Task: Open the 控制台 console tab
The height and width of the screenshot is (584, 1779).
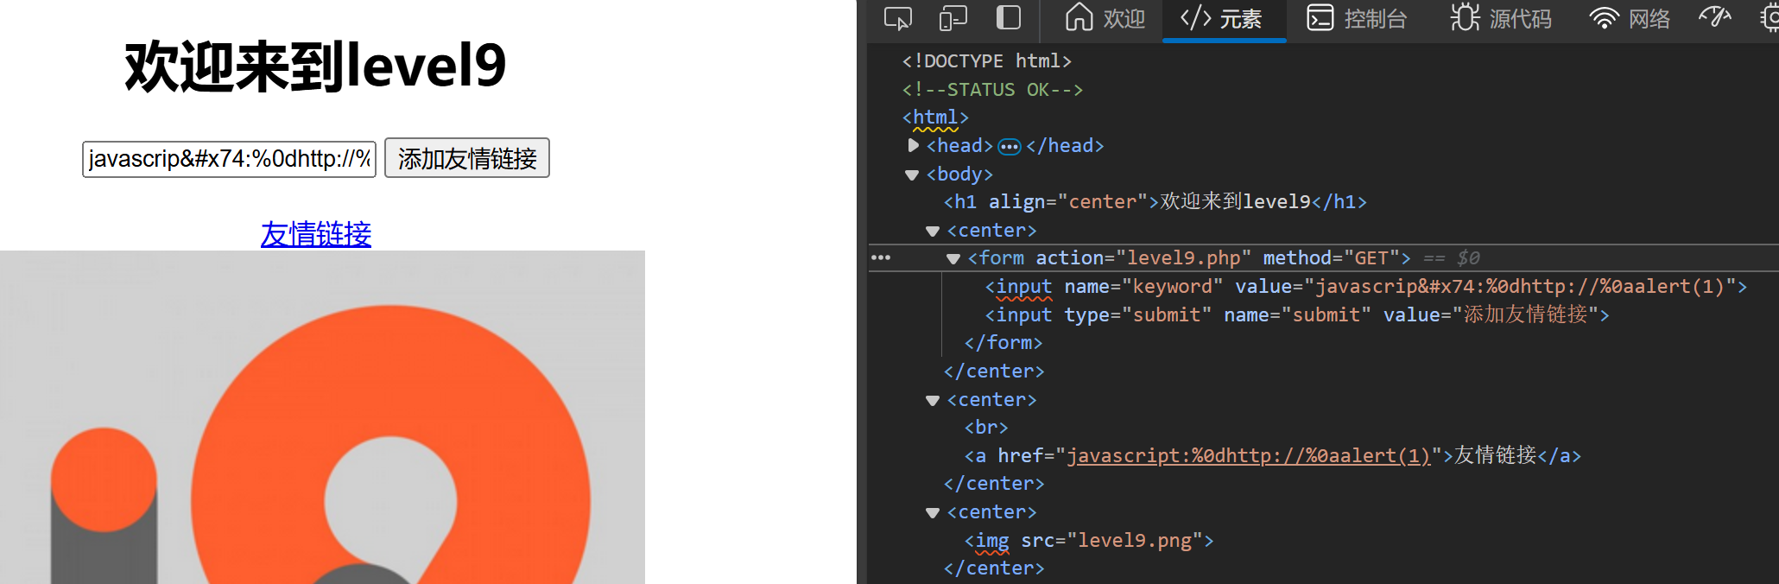Action: point(1356,18)
